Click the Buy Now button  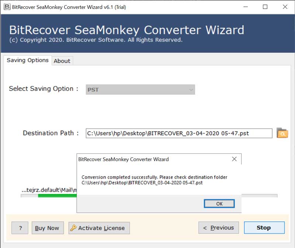tap(48, 228)
